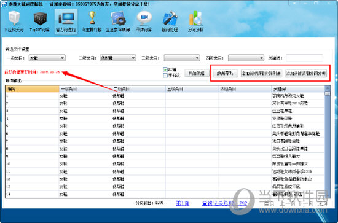Click the 添加关键词 button ending in 分词分析
This screenshot has height=223, width=338.
(306, 73)
